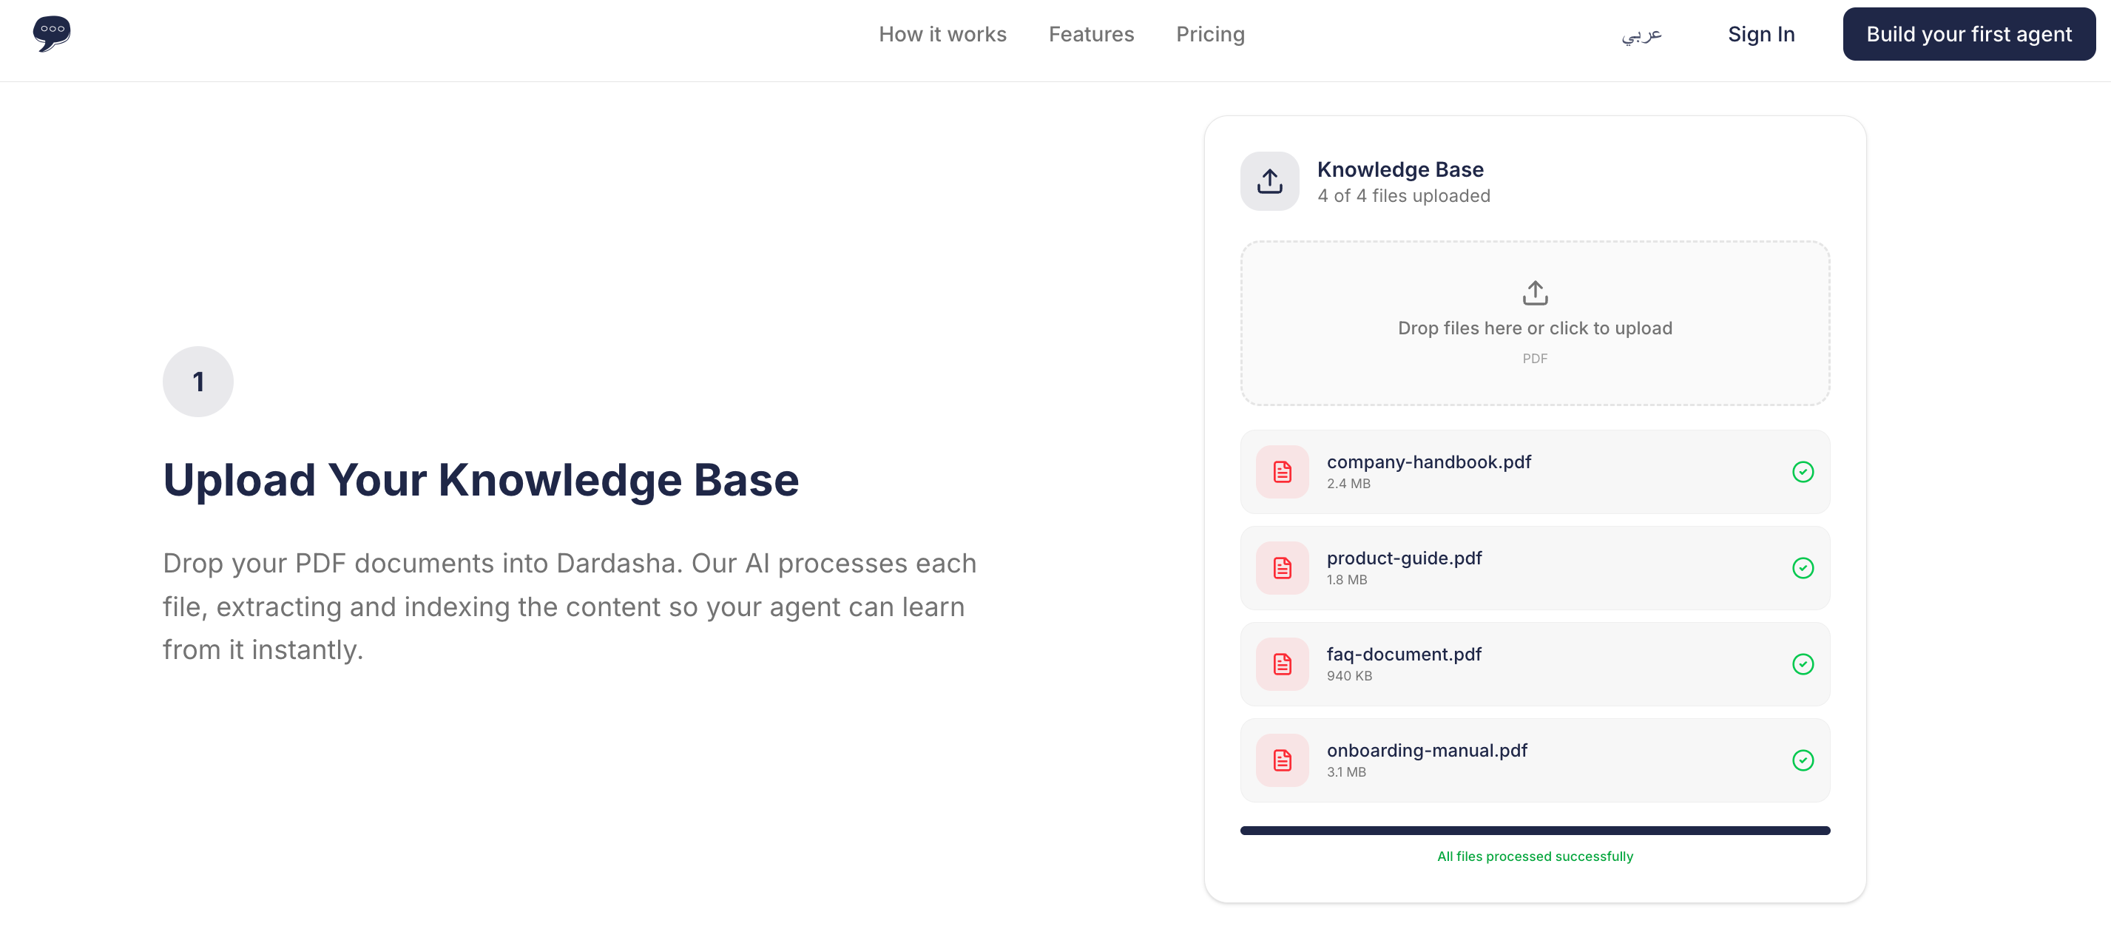Click green checkmark beside onboarding-manual.pdf
The image size is (2111, 929).
tap(1802, 760)
